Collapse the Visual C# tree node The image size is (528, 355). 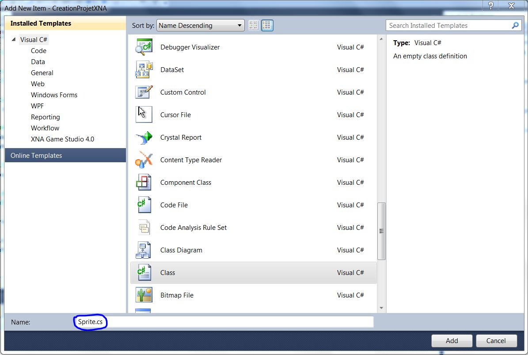coord(14,40)
